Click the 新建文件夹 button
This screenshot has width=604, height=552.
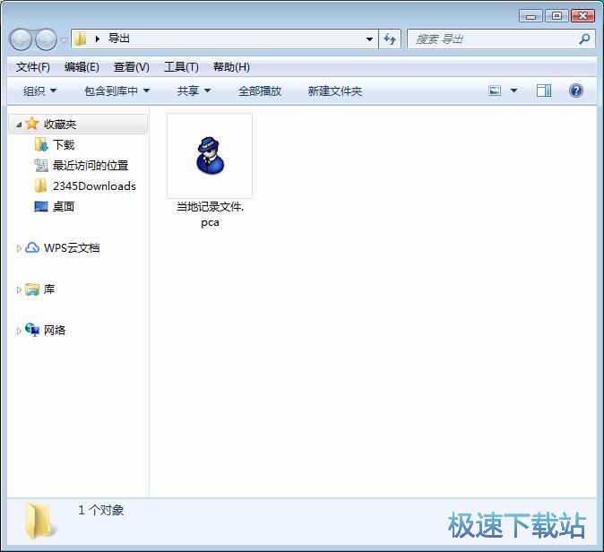(x=335, y=91)
